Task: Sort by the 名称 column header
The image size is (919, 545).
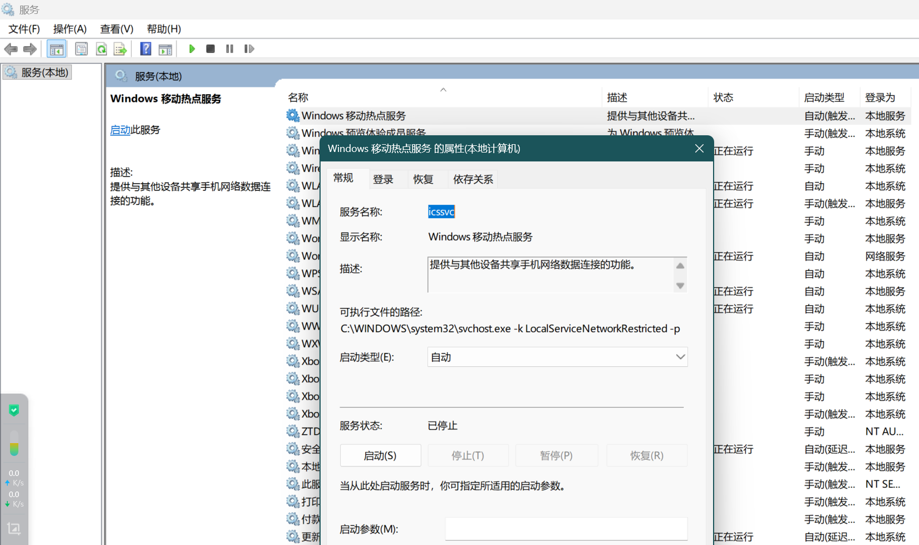Action: (444, 97)
